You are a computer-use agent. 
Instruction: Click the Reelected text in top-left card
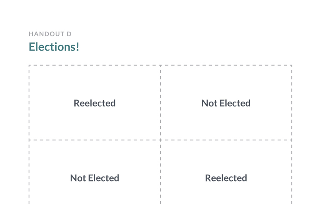click(94, 103)
